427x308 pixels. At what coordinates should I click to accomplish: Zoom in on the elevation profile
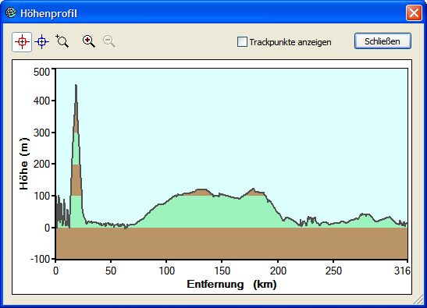89,41
